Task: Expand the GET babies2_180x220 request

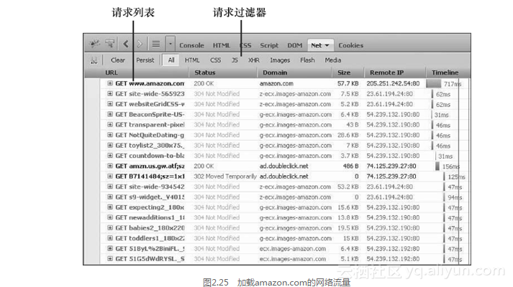Action: click(110, 227)
